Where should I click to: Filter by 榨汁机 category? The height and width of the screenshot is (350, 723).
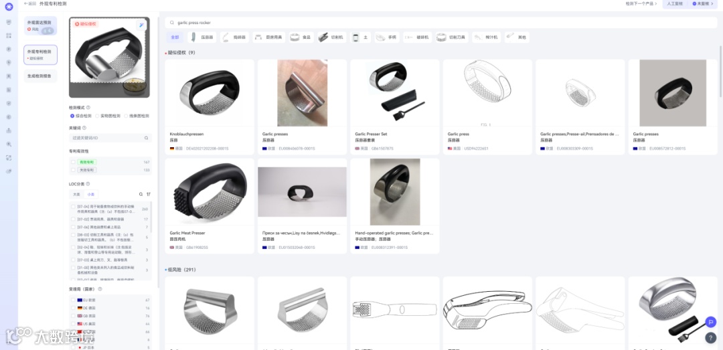point(487,37)
